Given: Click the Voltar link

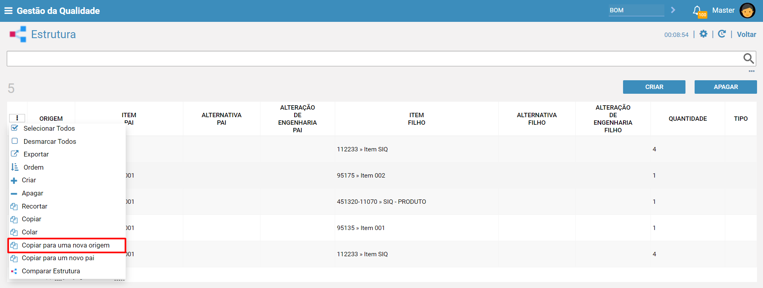Looking at the screenshot, I should [x=746, y=35].
